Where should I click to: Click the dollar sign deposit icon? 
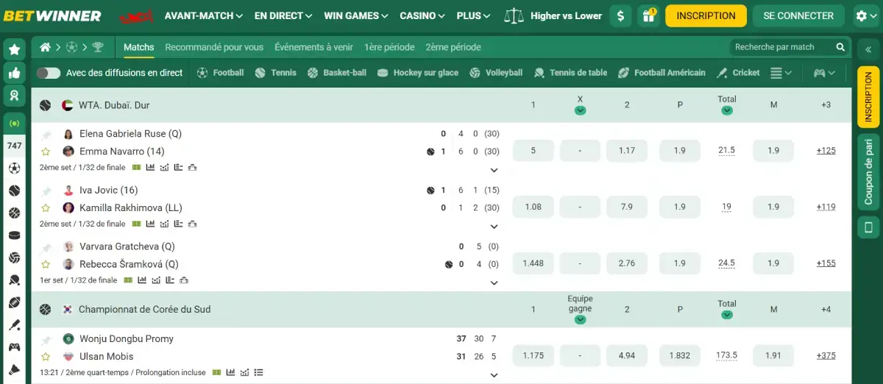pyautogui.click(x=622, y=15)
